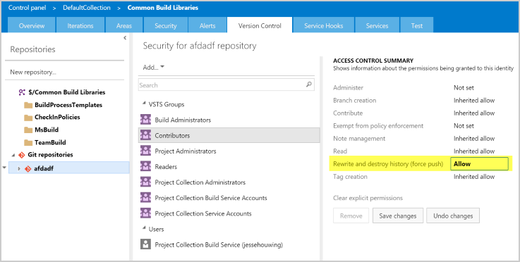
Task: Click the Build Administrators group icon
Action: pyautogui.click(x=145, y=120)
